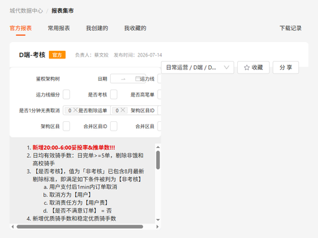Remove the 0 tag in 是否剔除运单
318x238 pixels.
[x=123, y=110]
